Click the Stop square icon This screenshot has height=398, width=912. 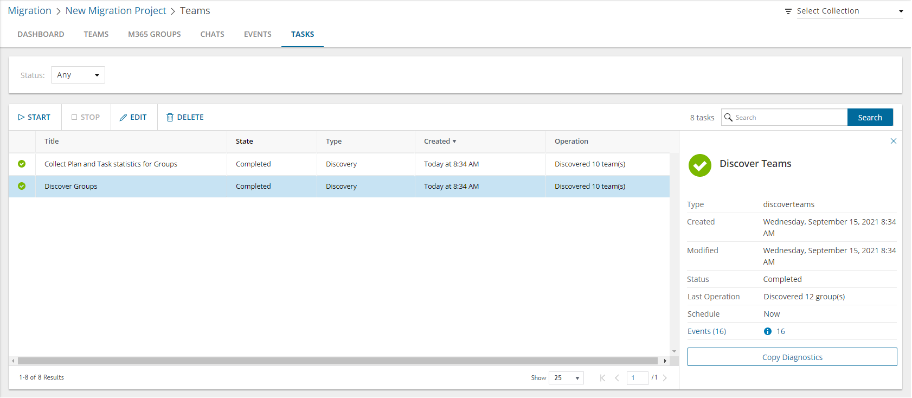tap(74, 117)
